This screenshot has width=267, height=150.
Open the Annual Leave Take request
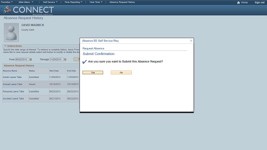13,84
